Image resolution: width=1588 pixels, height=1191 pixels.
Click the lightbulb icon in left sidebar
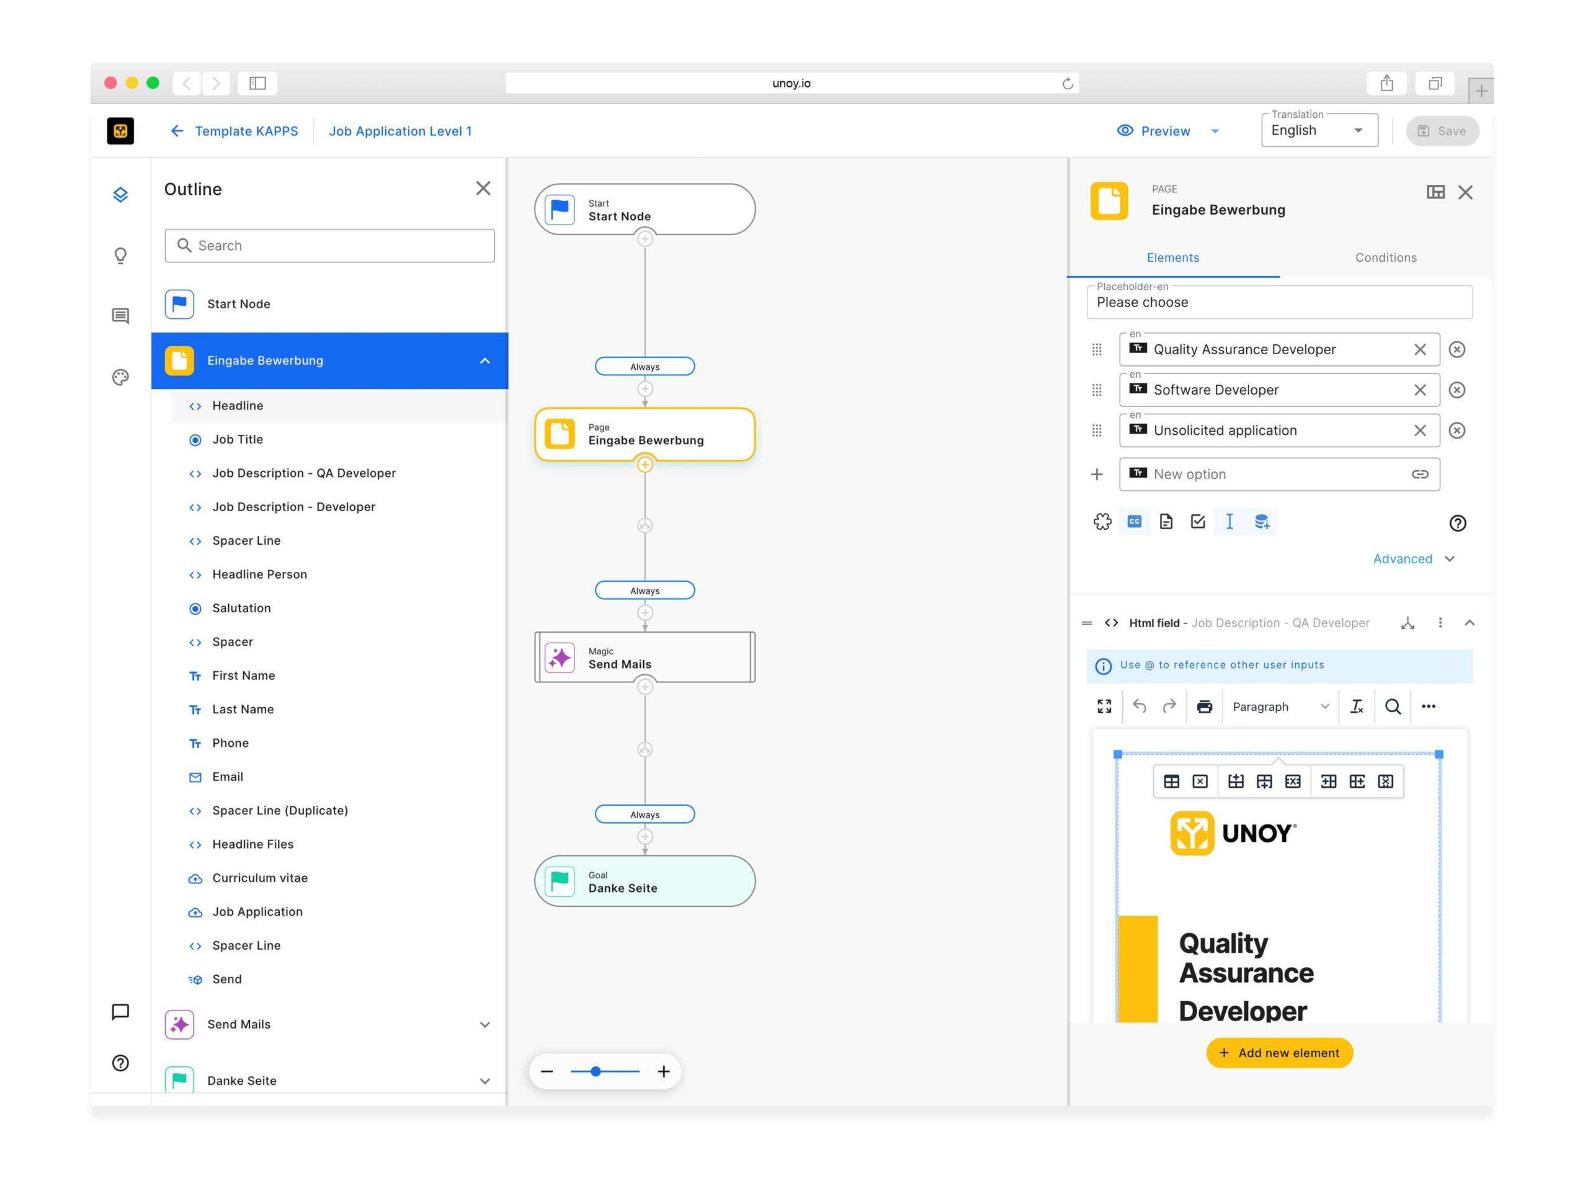point(120,256)
